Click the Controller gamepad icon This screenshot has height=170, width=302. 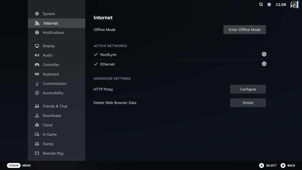(x=37, y=65)
